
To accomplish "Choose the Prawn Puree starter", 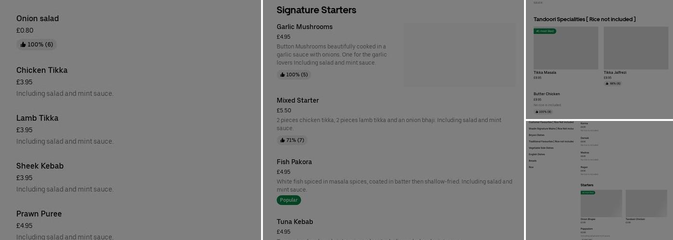I will (39, 214).
